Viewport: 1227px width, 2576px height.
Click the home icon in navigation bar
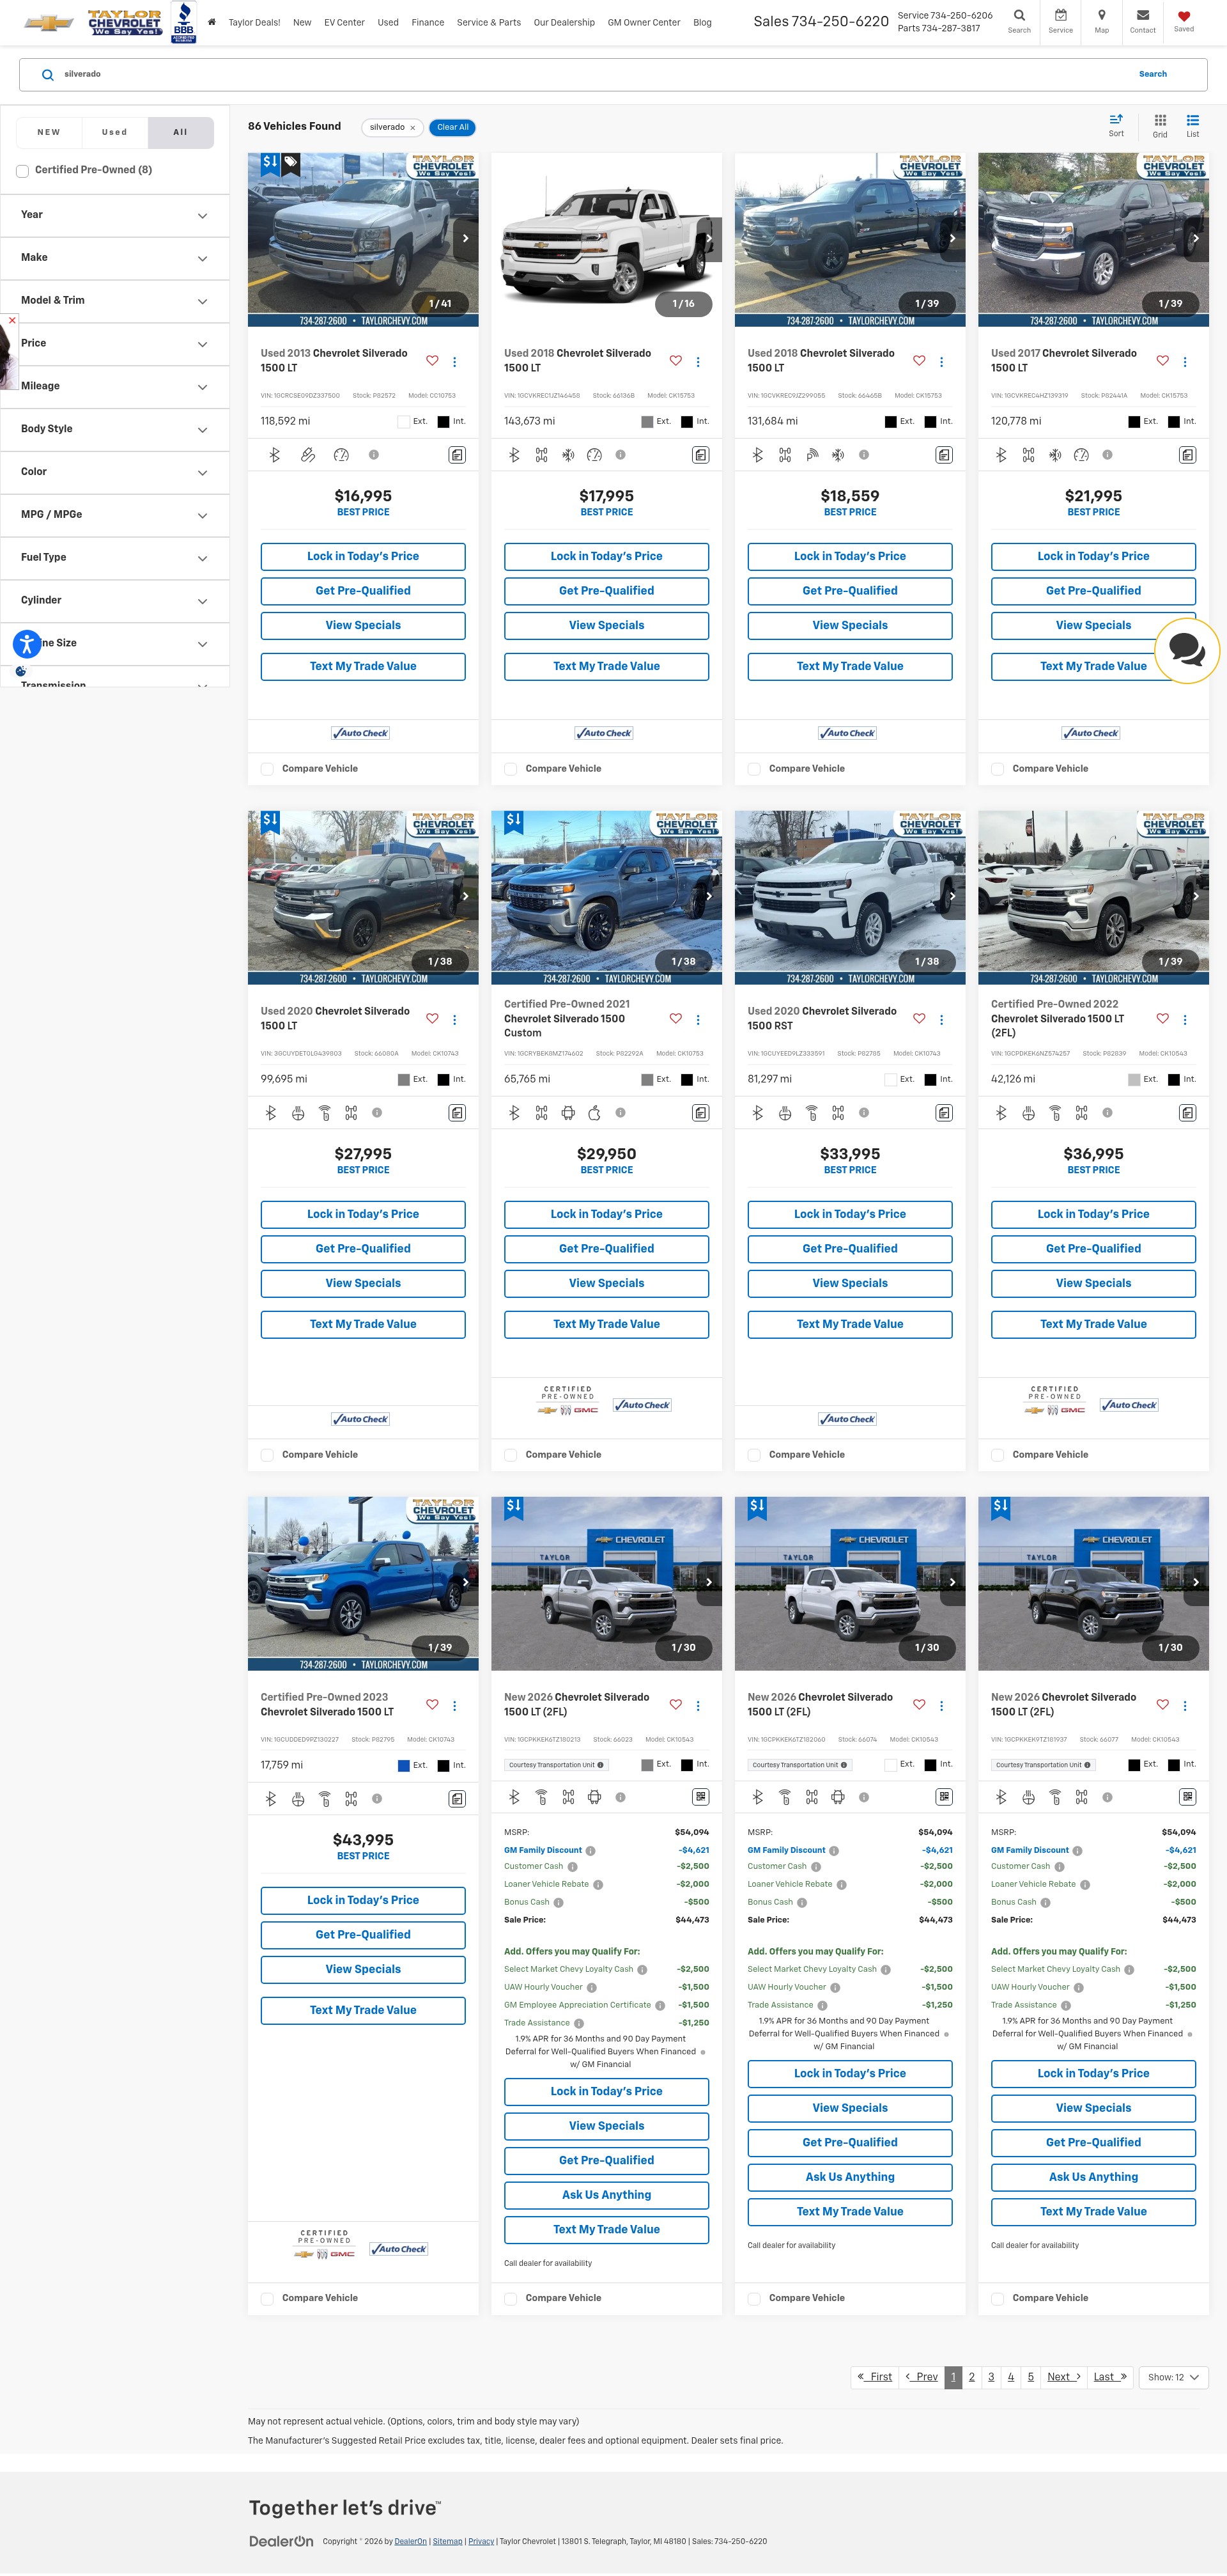click(211, 22)
